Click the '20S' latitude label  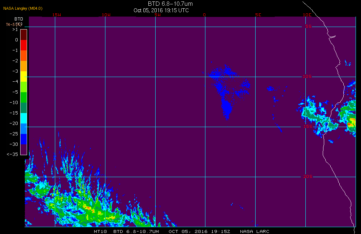pyautogui.click(x=308, y=176)
